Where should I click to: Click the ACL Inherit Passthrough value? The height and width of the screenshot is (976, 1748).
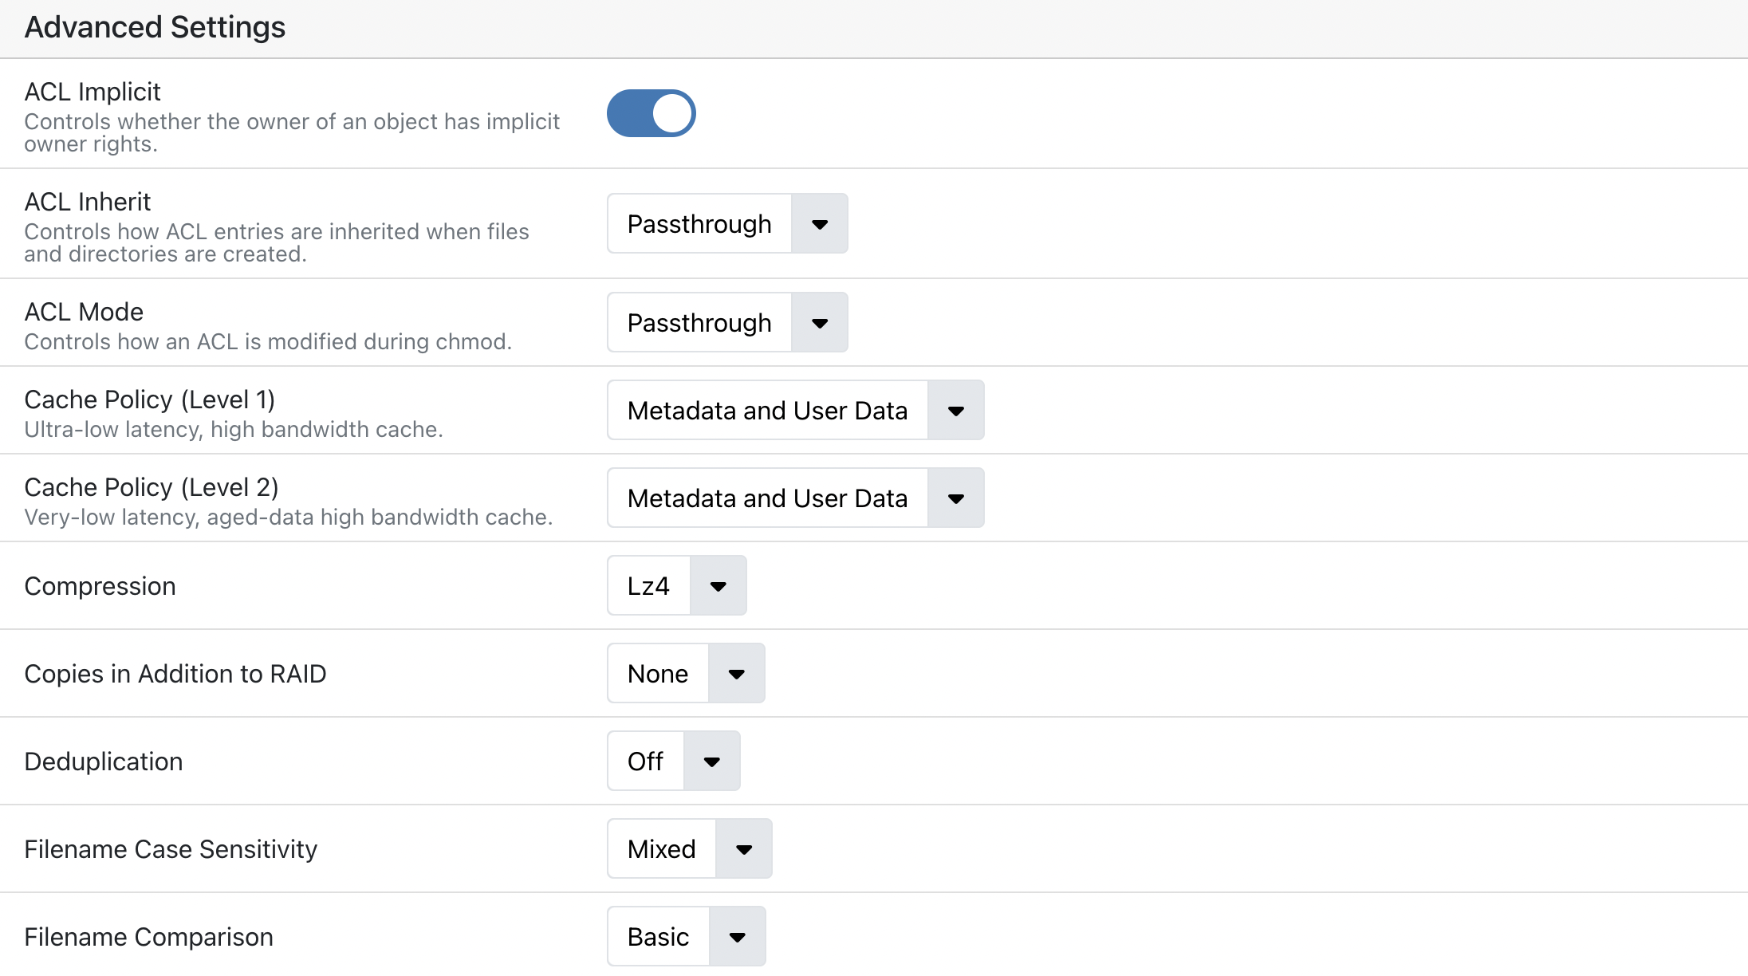tap(699, 224)
